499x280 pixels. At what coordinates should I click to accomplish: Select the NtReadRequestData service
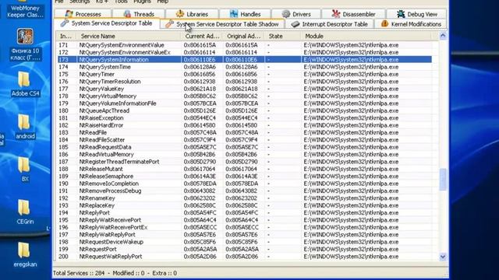244,147
